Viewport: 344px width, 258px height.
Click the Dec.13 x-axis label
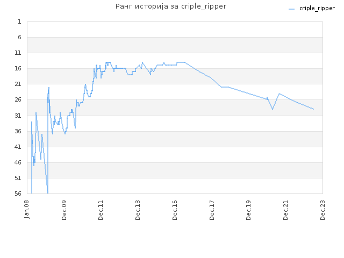[138, 210]
